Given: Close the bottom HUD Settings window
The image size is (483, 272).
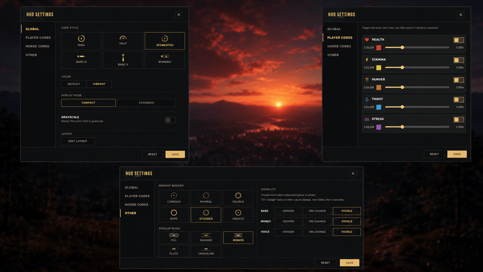Looking at the screenshot, I should tap(353, 173).
